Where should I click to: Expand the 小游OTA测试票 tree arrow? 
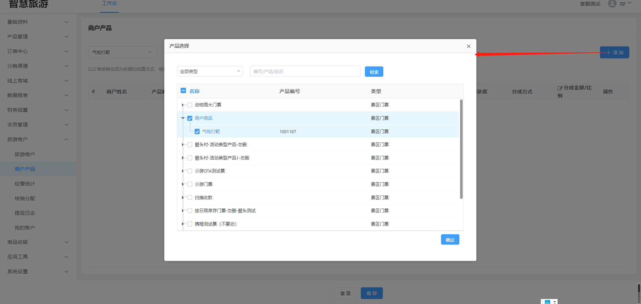(183, 171)
